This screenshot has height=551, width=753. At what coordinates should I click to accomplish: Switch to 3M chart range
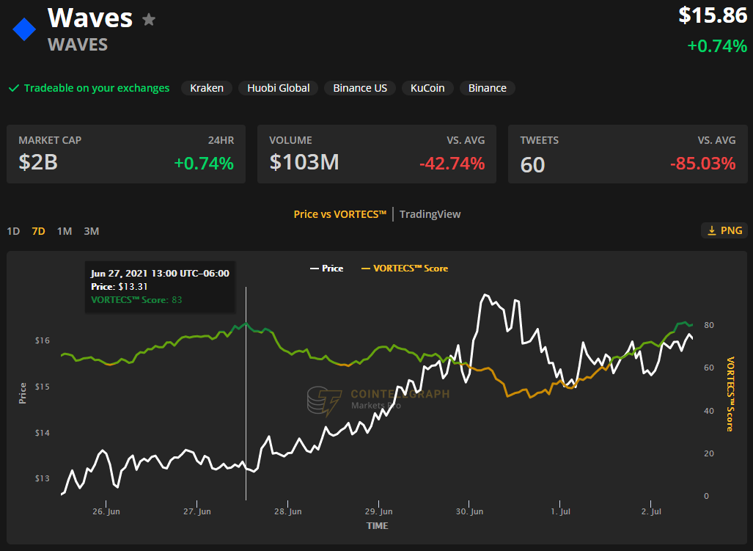tap(91, 231)
